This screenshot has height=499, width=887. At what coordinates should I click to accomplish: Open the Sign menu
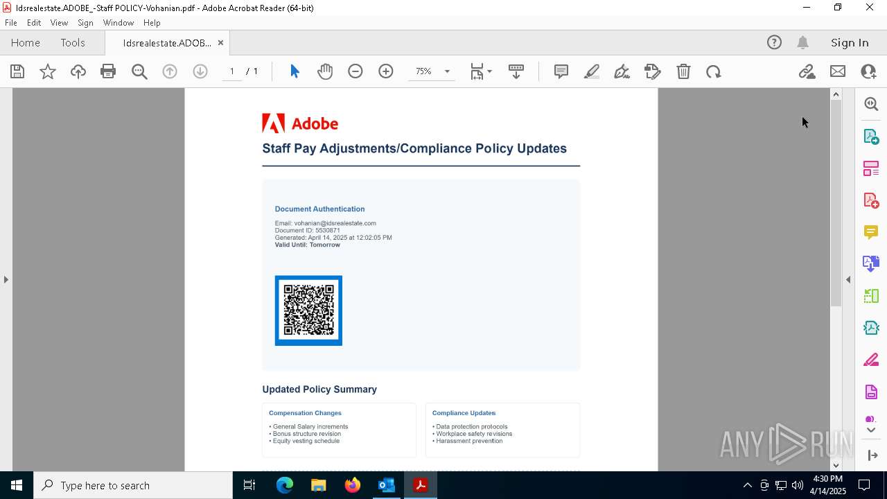tap(85, 23)
